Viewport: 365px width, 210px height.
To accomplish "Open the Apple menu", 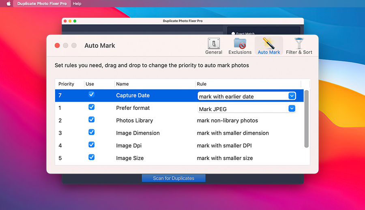I will [9, 4].
